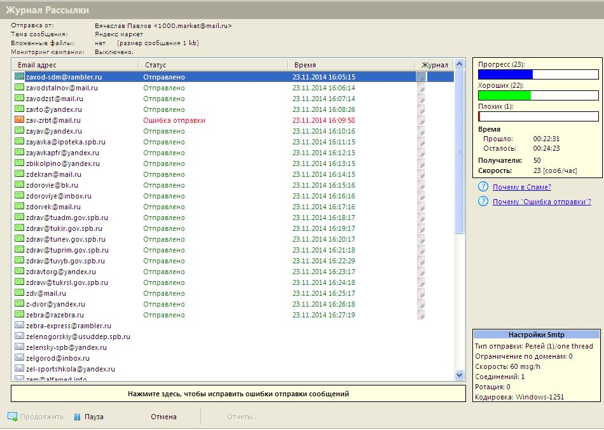This screenshot has height=430, width=604.
Task: Click envelope icon beside zdravtorg@yandex.ru
Action: [19, 271]
